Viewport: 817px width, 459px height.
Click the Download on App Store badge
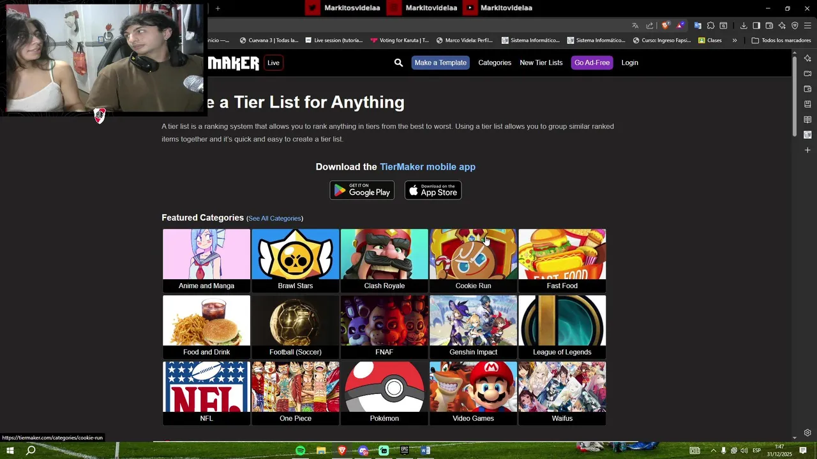[433, 190]
